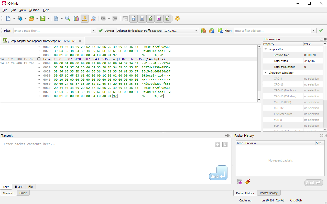Viewport: 327px width, 204px height.
Task: Float the Transmit panel
Action: coord(226,136)
